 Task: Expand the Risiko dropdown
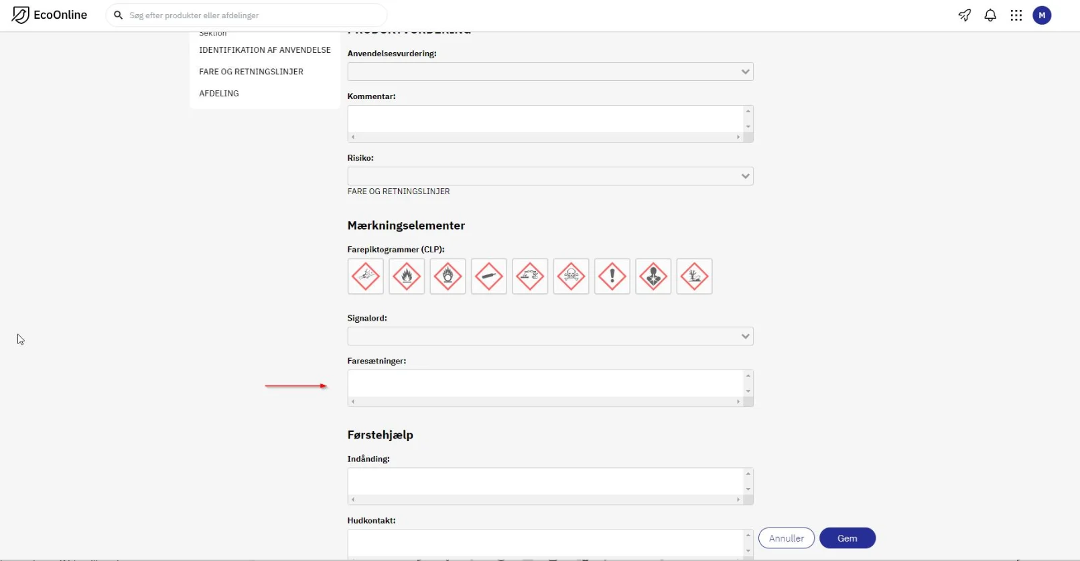pyautogui.click(x=550, y=176)
